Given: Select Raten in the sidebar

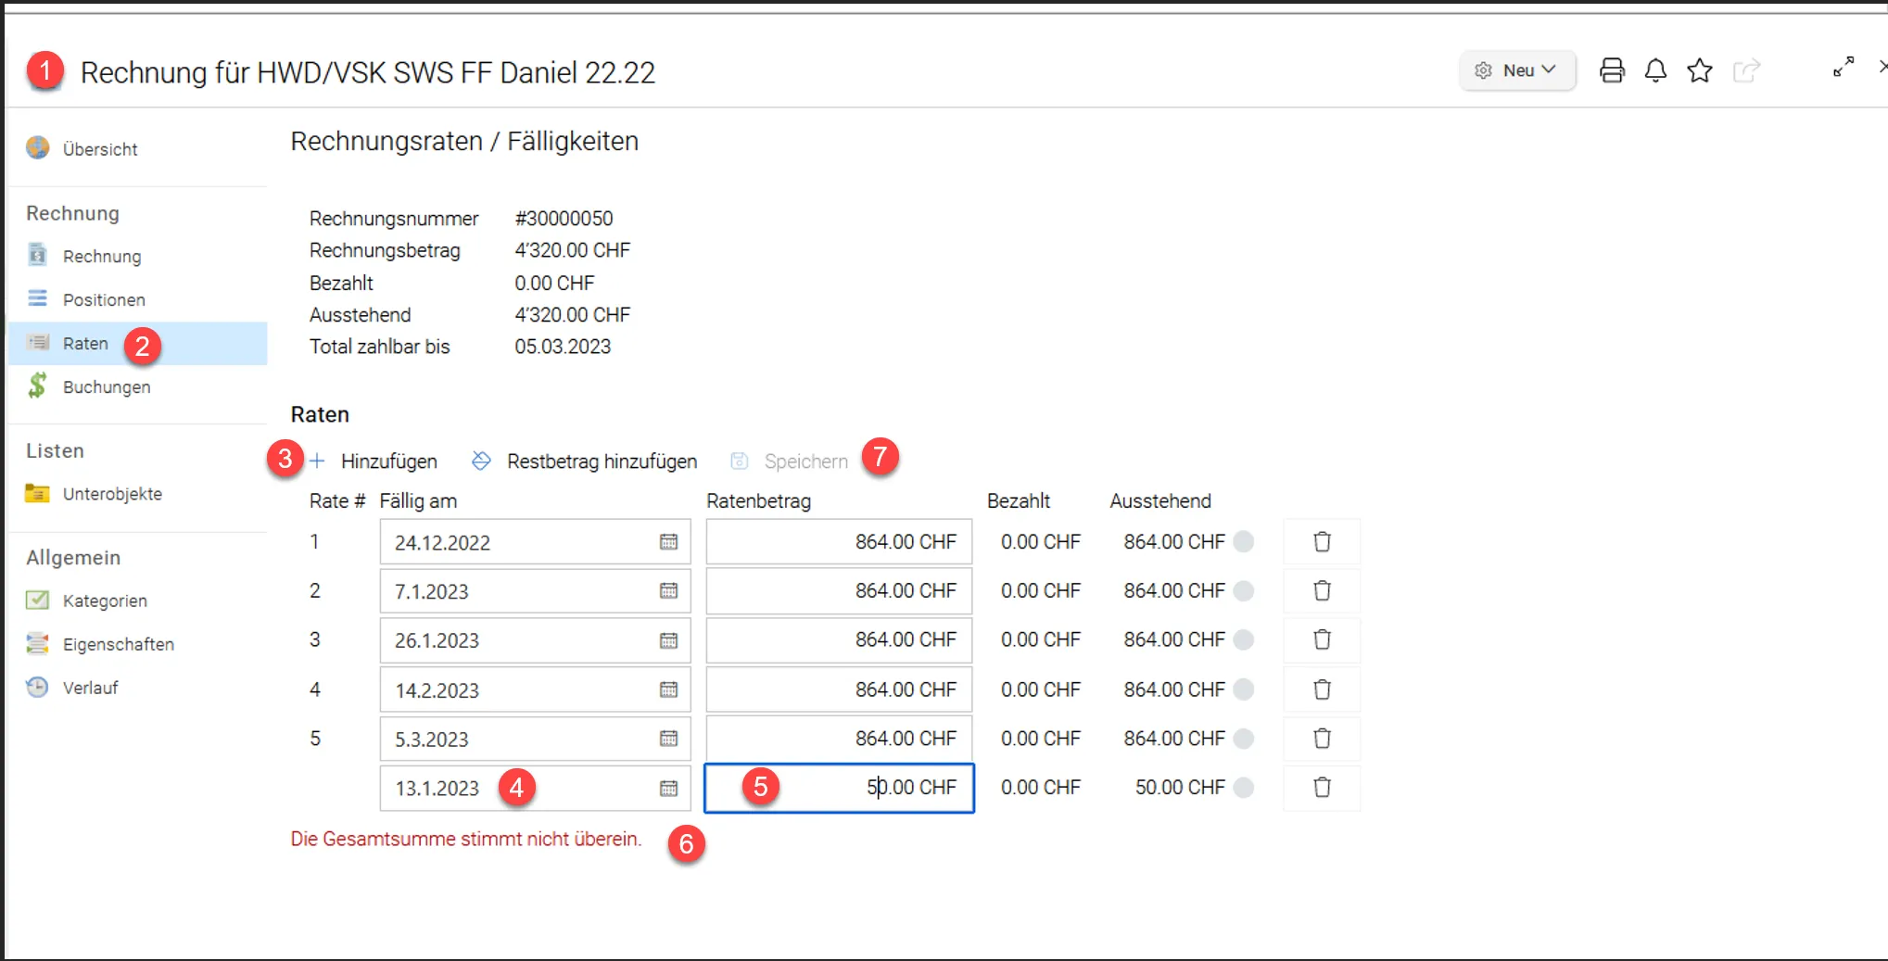Looking at the screenshot, I should pos(137,344).
